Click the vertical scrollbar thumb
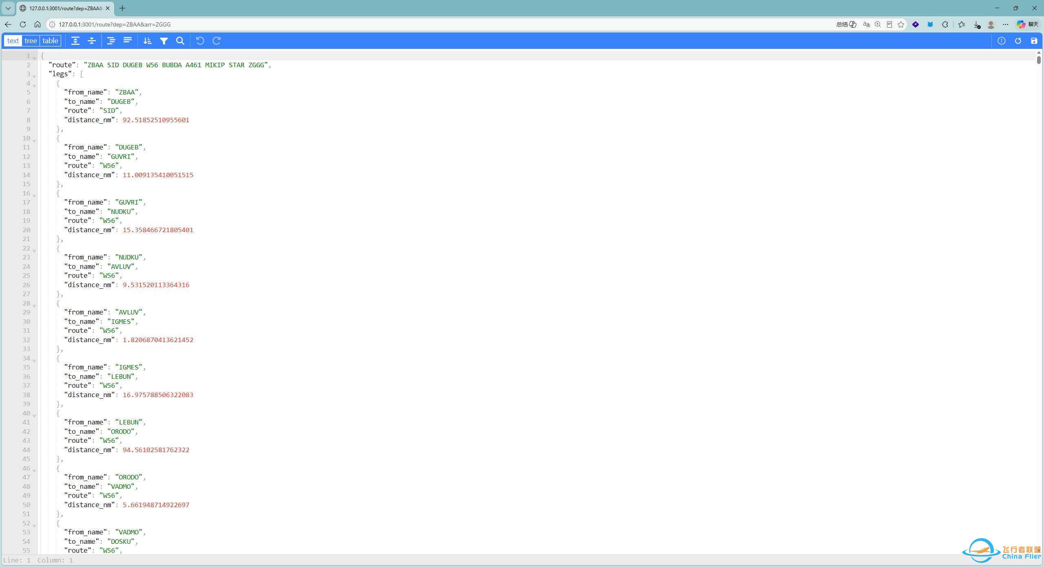Image resolution: width=1044 pixels, height=567 pixels. pos(1039,60)
